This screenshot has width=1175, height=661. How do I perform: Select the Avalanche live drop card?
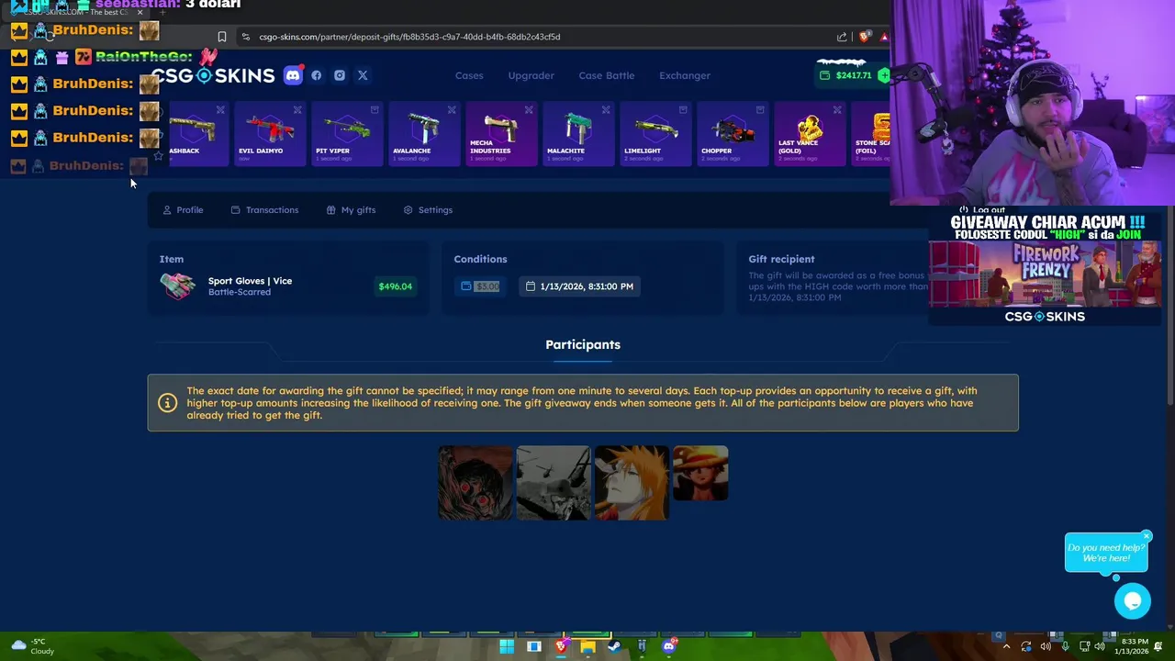pyautogui.click(x=424, y=134)
